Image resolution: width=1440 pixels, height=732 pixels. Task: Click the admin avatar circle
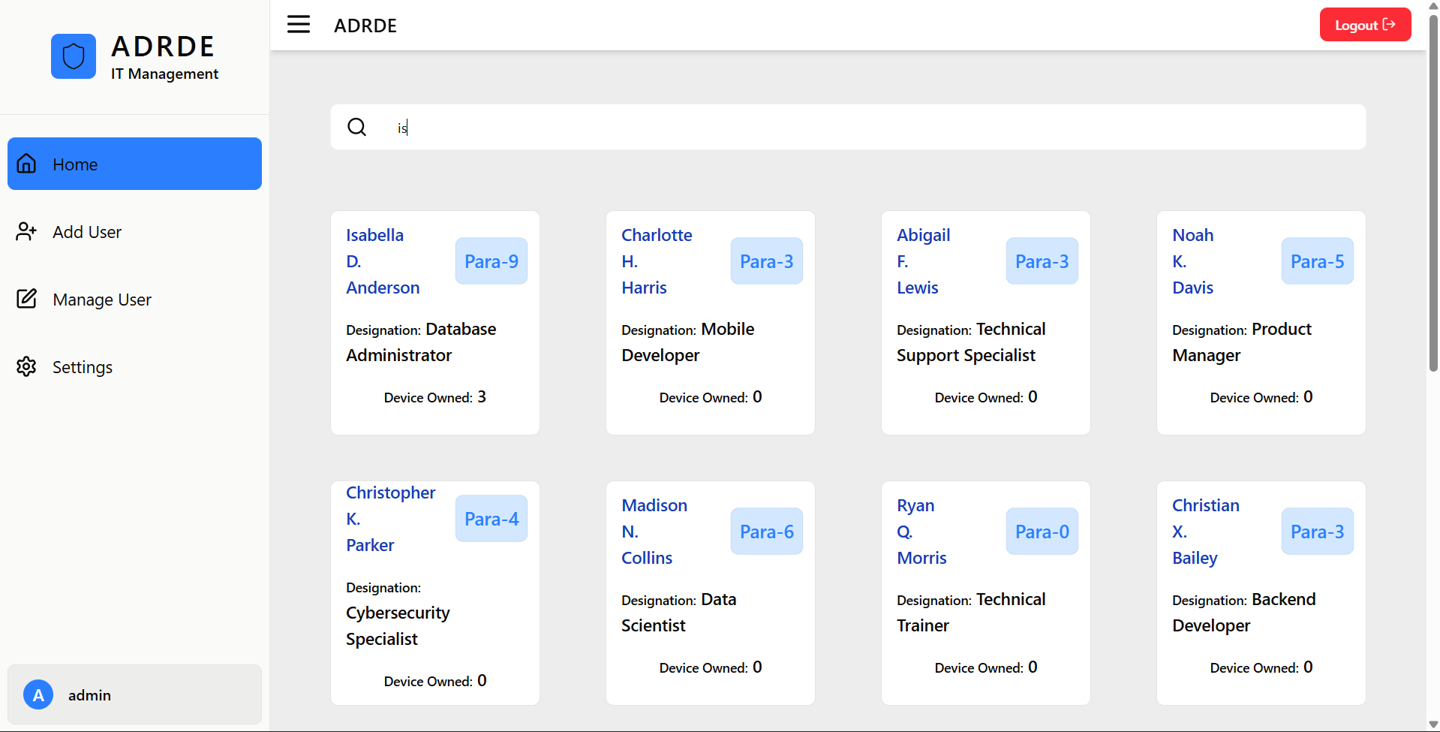(x=38, y=694)
